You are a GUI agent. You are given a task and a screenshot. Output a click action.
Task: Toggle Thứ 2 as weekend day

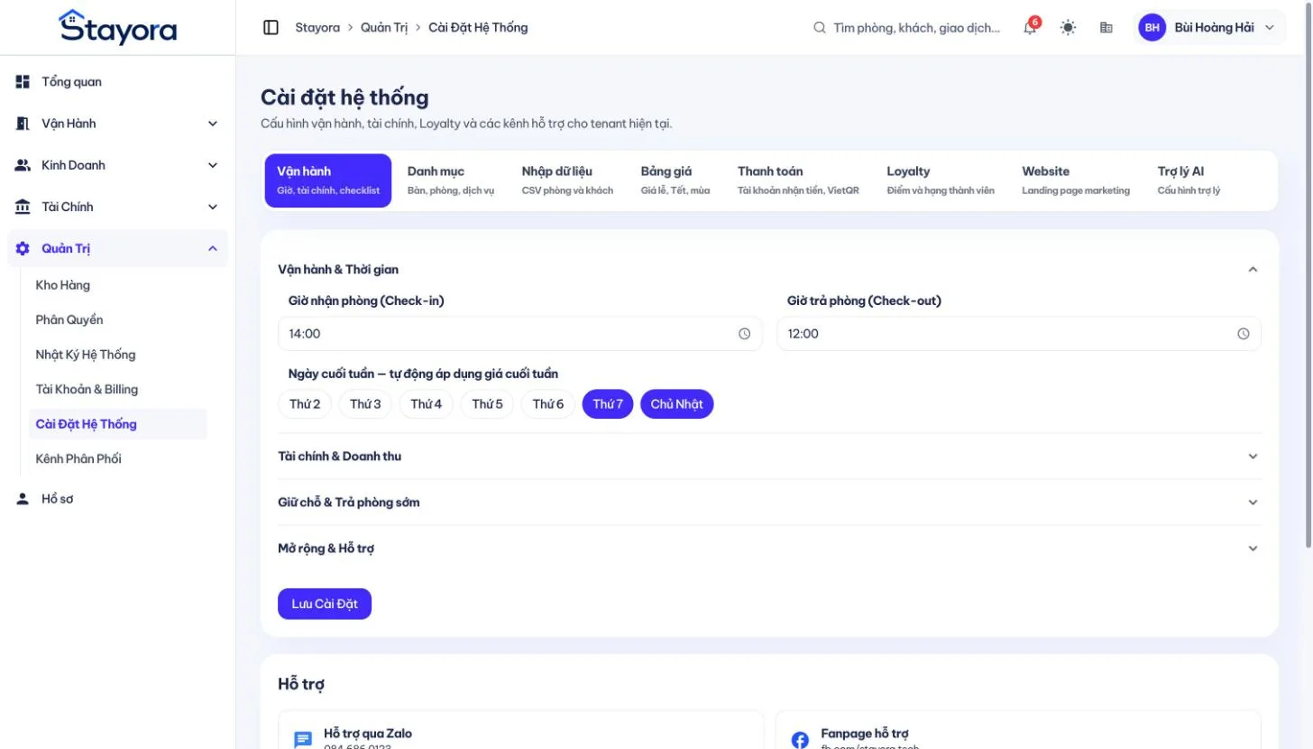305,404
